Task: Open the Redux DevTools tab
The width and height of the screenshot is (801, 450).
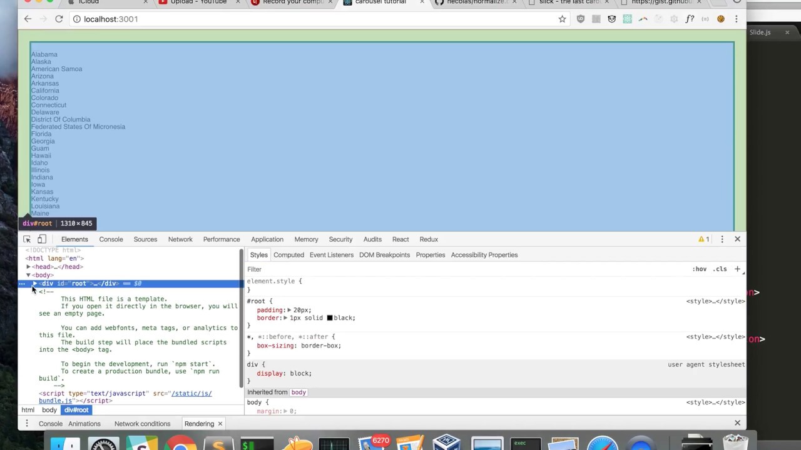Action: [x=429, y=239]
